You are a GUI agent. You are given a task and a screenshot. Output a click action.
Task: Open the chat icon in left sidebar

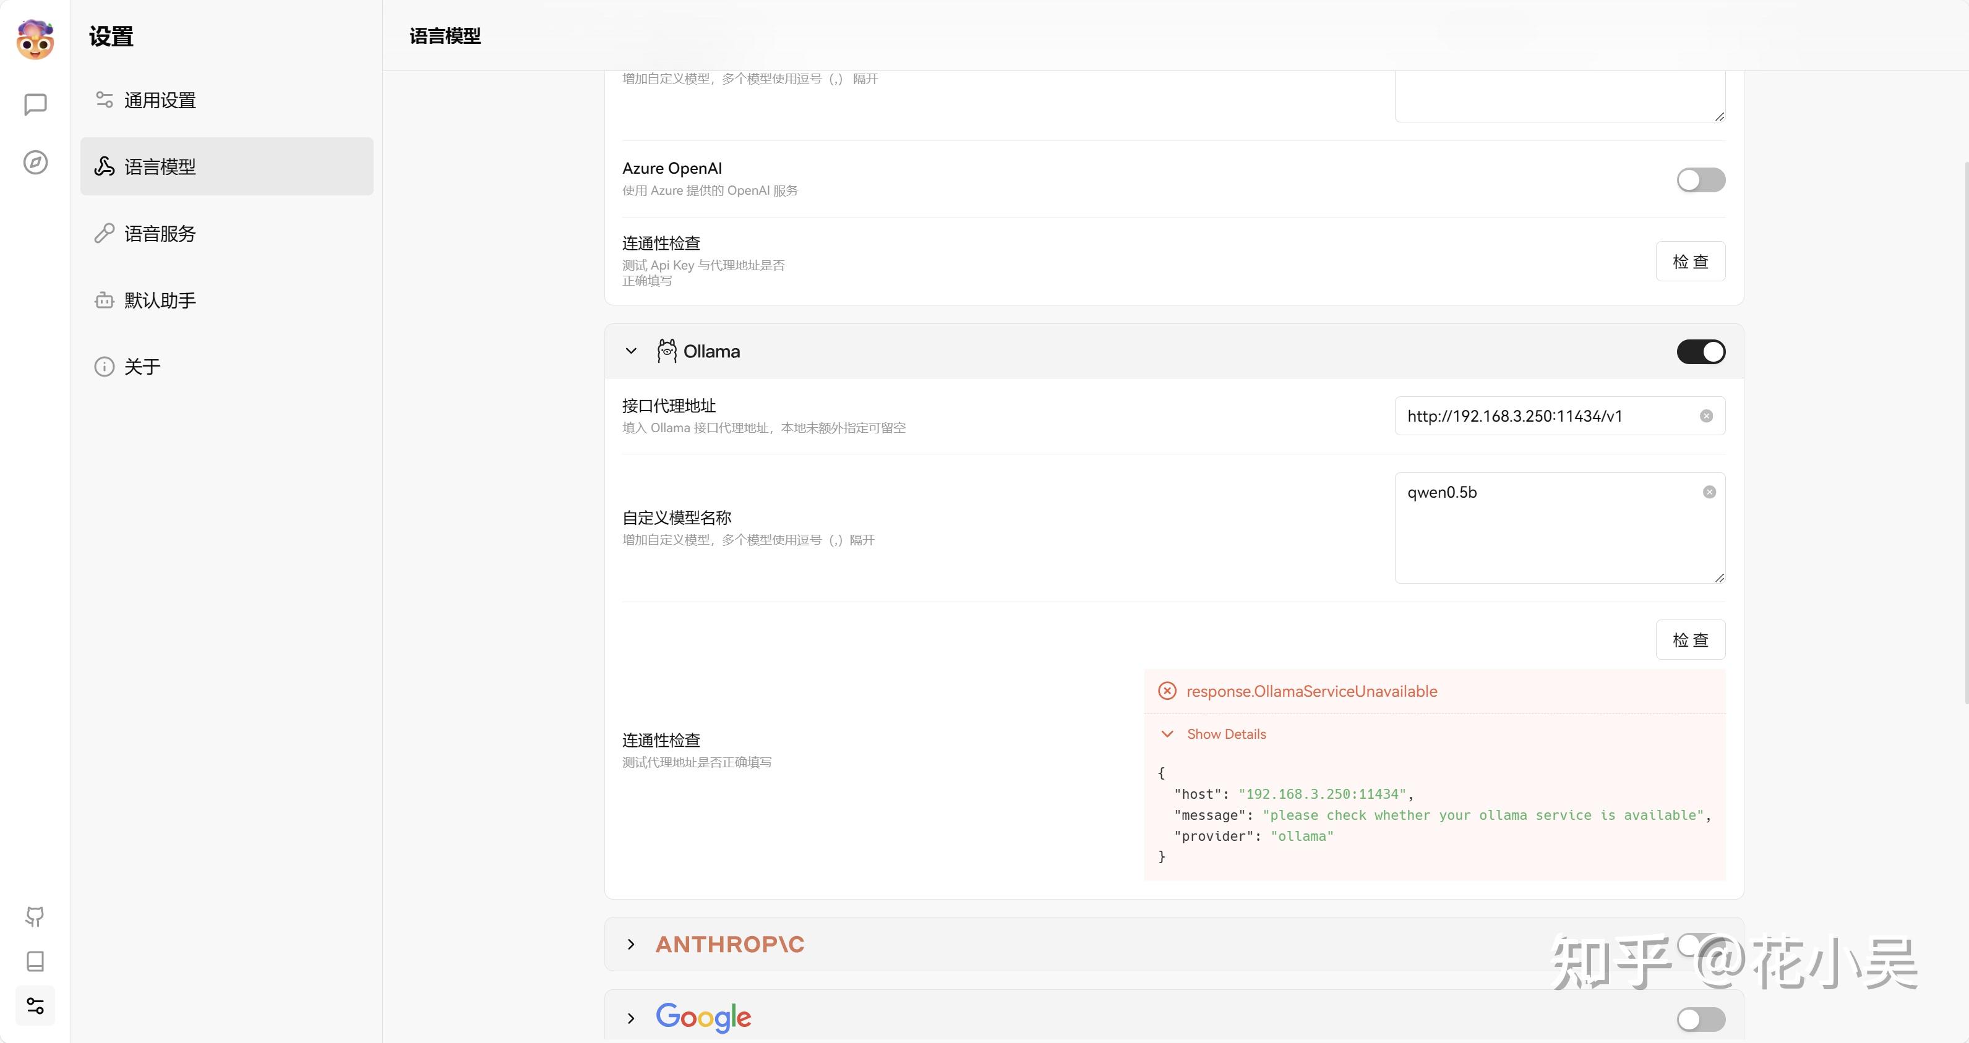coord(35,104)
